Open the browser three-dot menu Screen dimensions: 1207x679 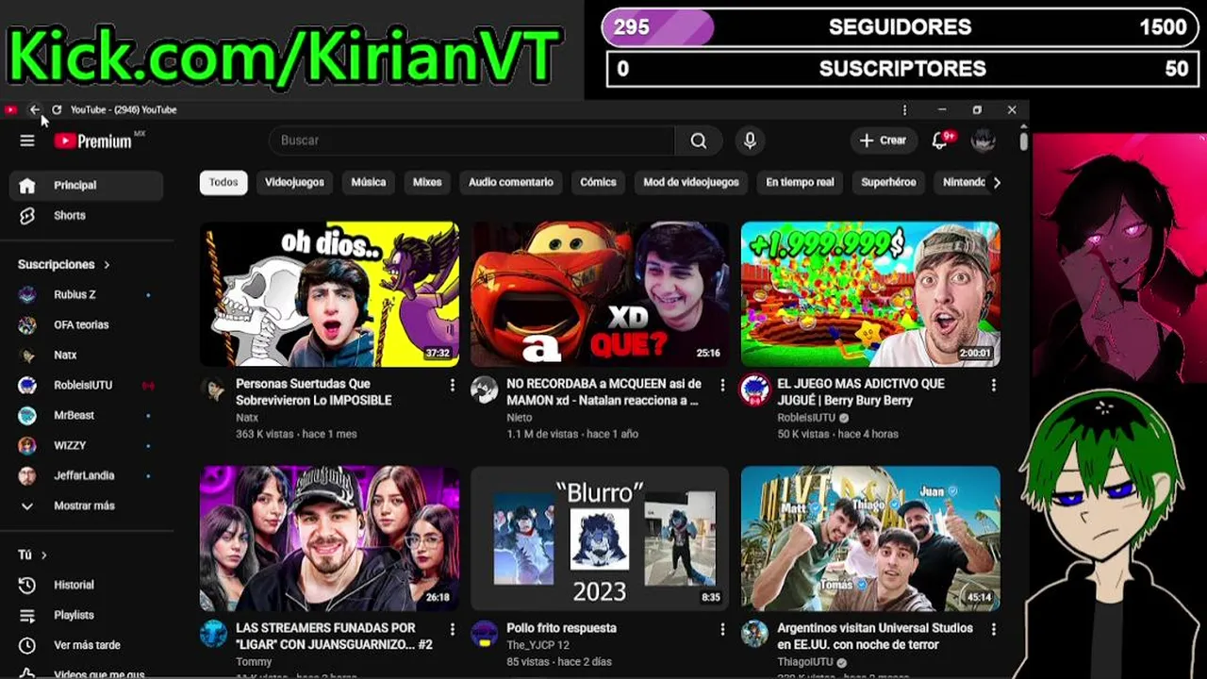coord(904,109)
